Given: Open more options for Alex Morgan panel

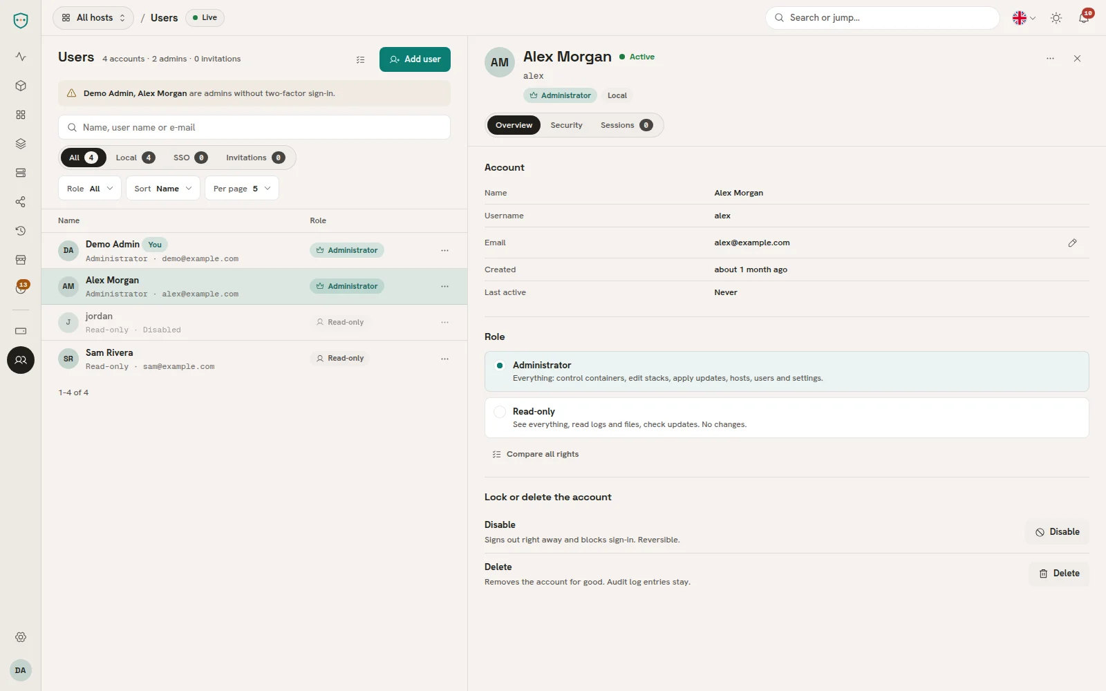Looking at the screenshot, I should pos(1050,59).
